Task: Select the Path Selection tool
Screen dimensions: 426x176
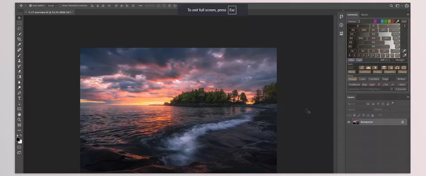Action: pyautogui.click(x=19, y=104)
